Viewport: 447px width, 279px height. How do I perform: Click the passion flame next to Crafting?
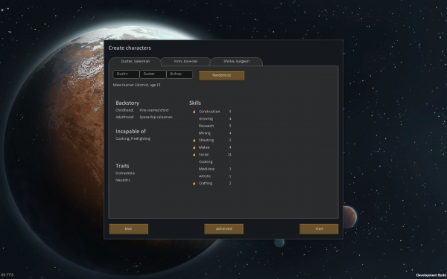tap(194, 183)
